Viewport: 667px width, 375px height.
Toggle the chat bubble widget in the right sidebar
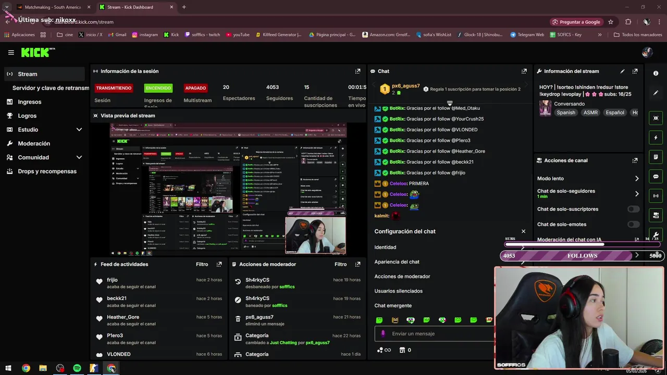coord(656,177)
